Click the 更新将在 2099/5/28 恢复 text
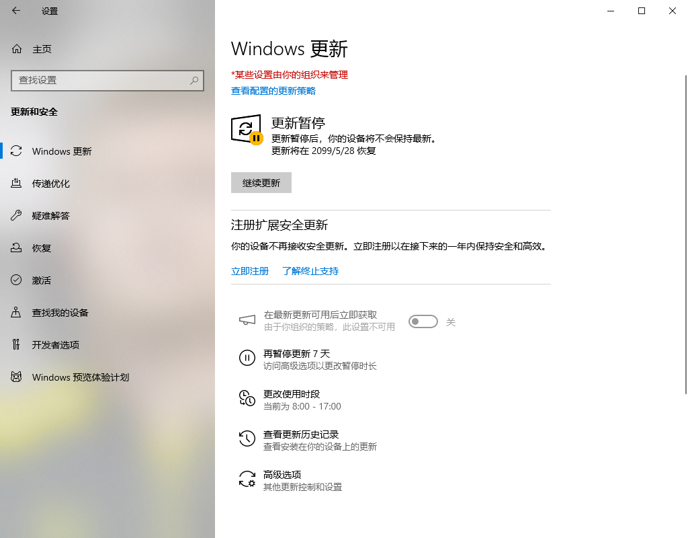This screenshot has height=538, width=688. click(x=323, y=151)
